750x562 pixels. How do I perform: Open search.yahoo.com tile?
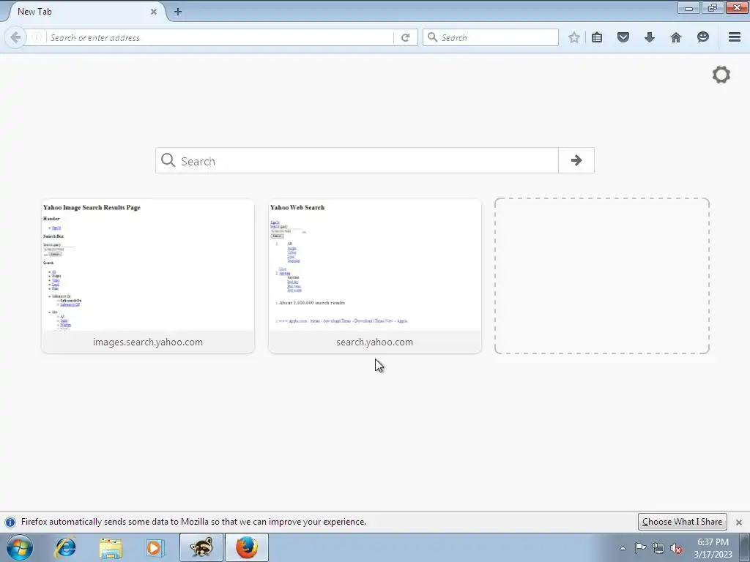point(375,276)
